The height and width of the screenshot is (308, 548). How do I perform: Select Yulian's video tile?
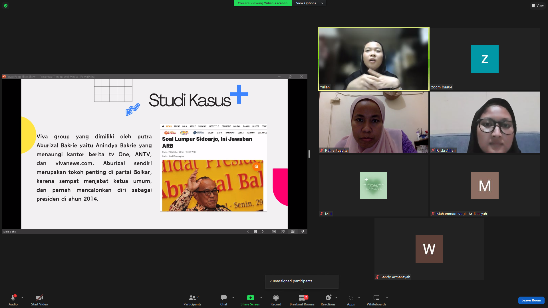tap(373, 59)
